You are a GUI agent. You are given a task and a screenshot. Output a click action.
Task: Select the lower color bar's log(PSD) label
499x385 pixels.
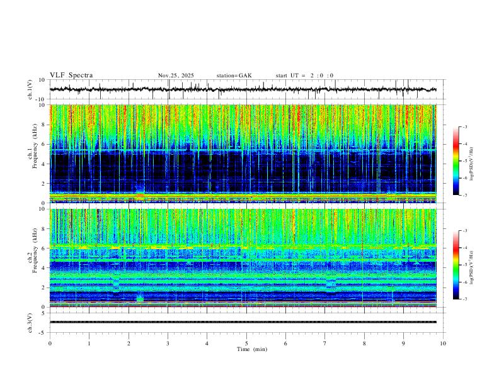(471, 268)
